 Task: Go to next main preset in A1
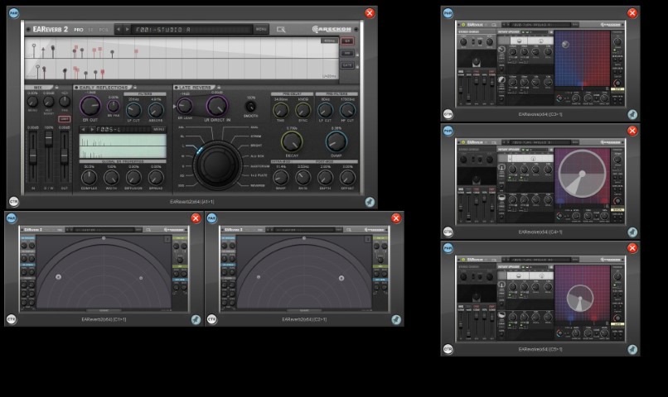(127, 29)
